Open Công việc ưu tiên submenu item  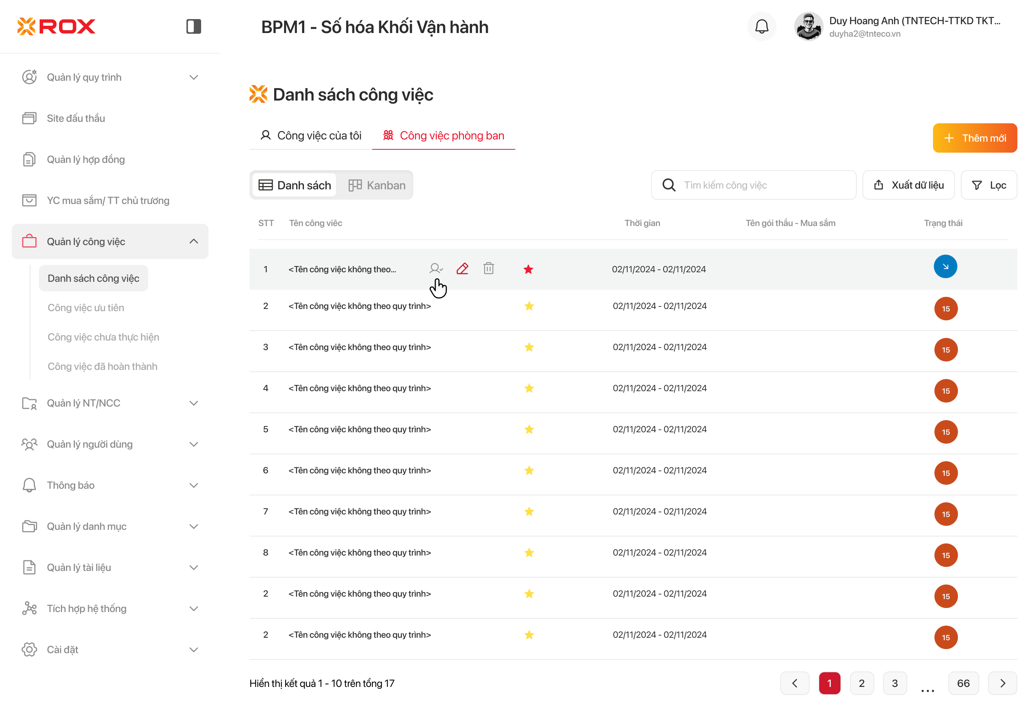point(86,307)
